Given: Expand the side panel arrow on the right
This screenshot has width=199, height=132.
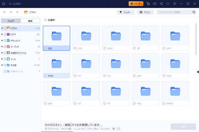Looking at the screenshot, I should 198,72.
